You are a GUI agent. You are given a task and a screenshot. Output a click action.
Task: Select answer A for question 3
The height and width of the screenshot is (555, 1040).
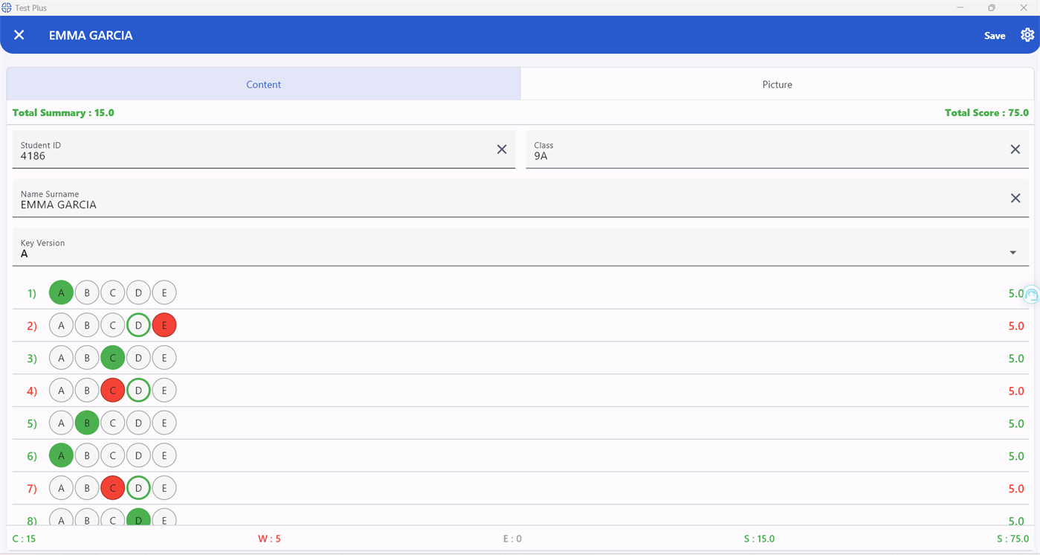[61, 357]
